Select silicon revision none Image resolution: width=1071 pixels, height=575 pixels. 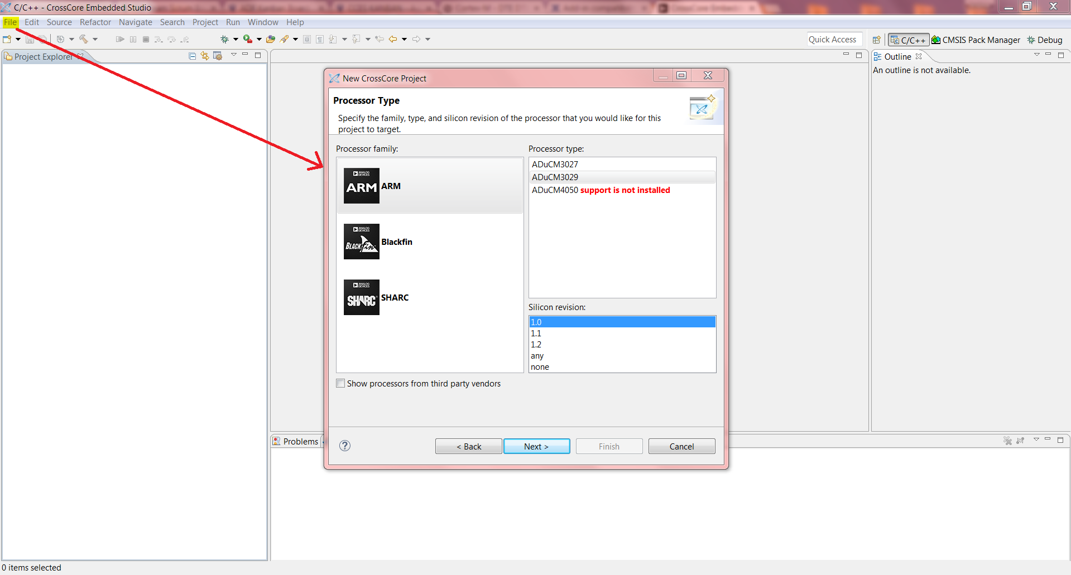pyautogui.click(x=622, y=366)
